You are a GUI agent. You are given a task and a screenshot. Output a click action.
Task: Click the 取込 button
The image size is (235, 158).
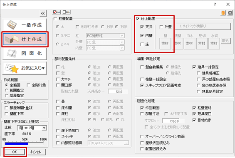point(225,41)
